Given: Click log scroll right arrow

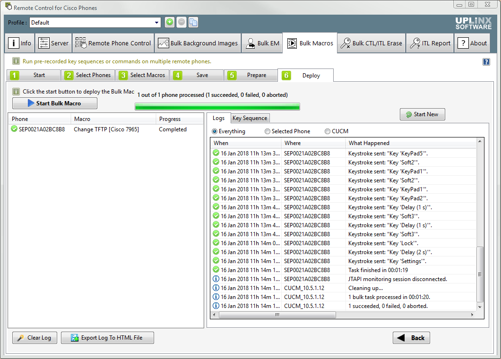Looking at the screenshot, I should click(472, 315).
